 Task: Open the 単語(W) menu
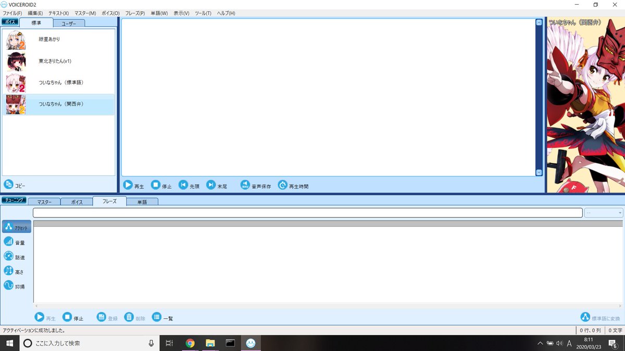pos(159,13)
